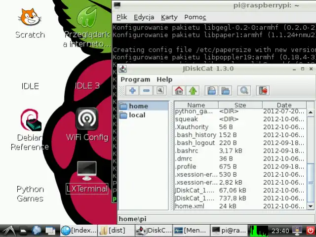
Task: Click the lock screen tray icon
Action: point(297,231)
